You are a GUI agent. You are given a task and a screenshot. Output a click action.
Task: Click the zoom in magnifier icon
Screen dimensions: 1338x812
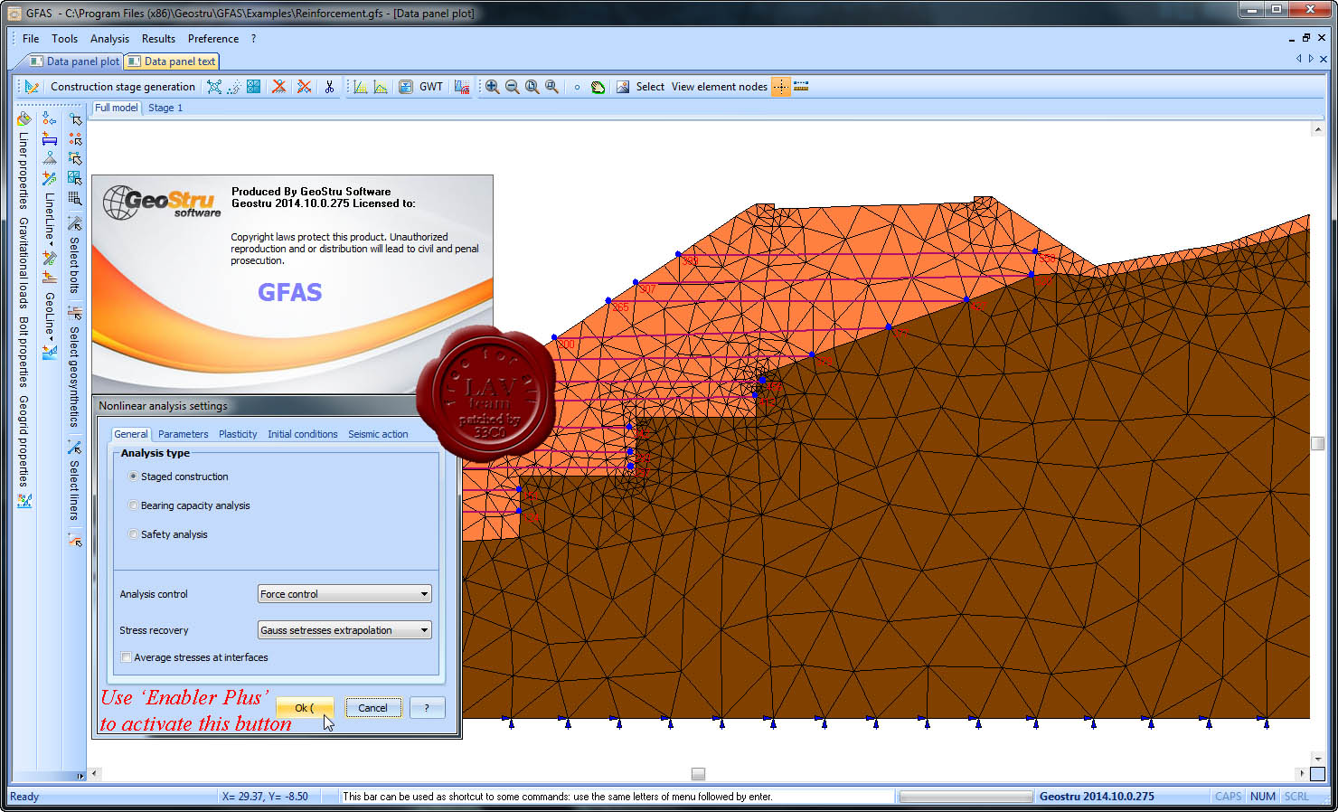(x=492, y=87)
